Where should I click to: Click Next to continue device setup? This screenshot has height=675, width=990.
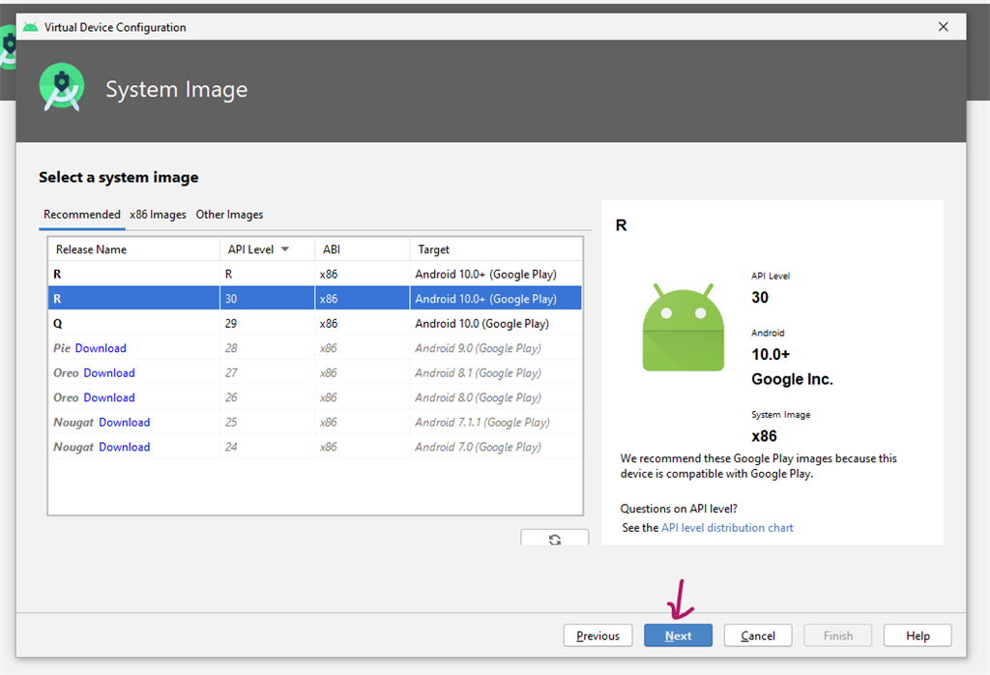678,635
